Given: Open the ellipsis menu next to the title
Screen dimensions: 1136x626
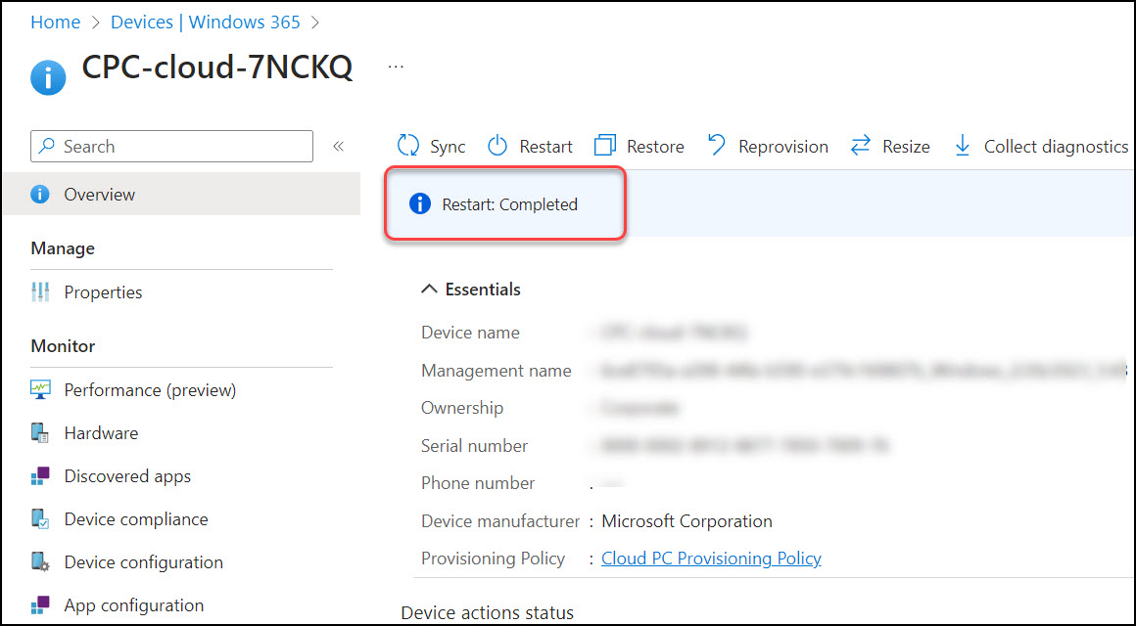Looking at the screenshot, I should 396,66.
